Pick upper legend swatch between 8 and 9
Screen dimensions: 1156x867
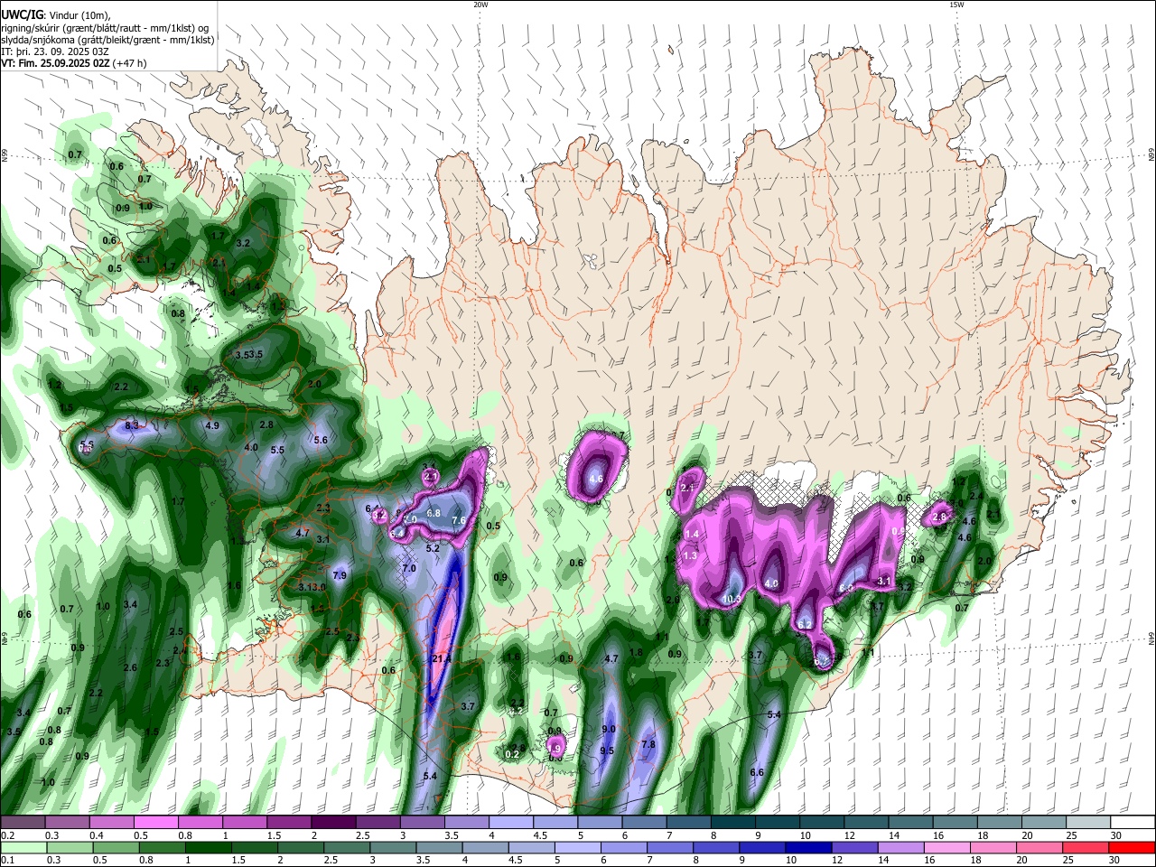[x=732, y=823]
